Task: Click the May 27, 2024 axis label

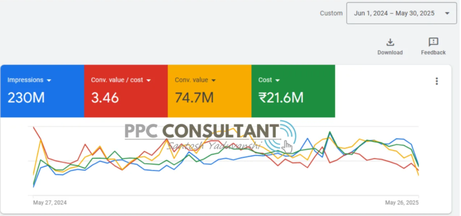Action: [50, 203]
